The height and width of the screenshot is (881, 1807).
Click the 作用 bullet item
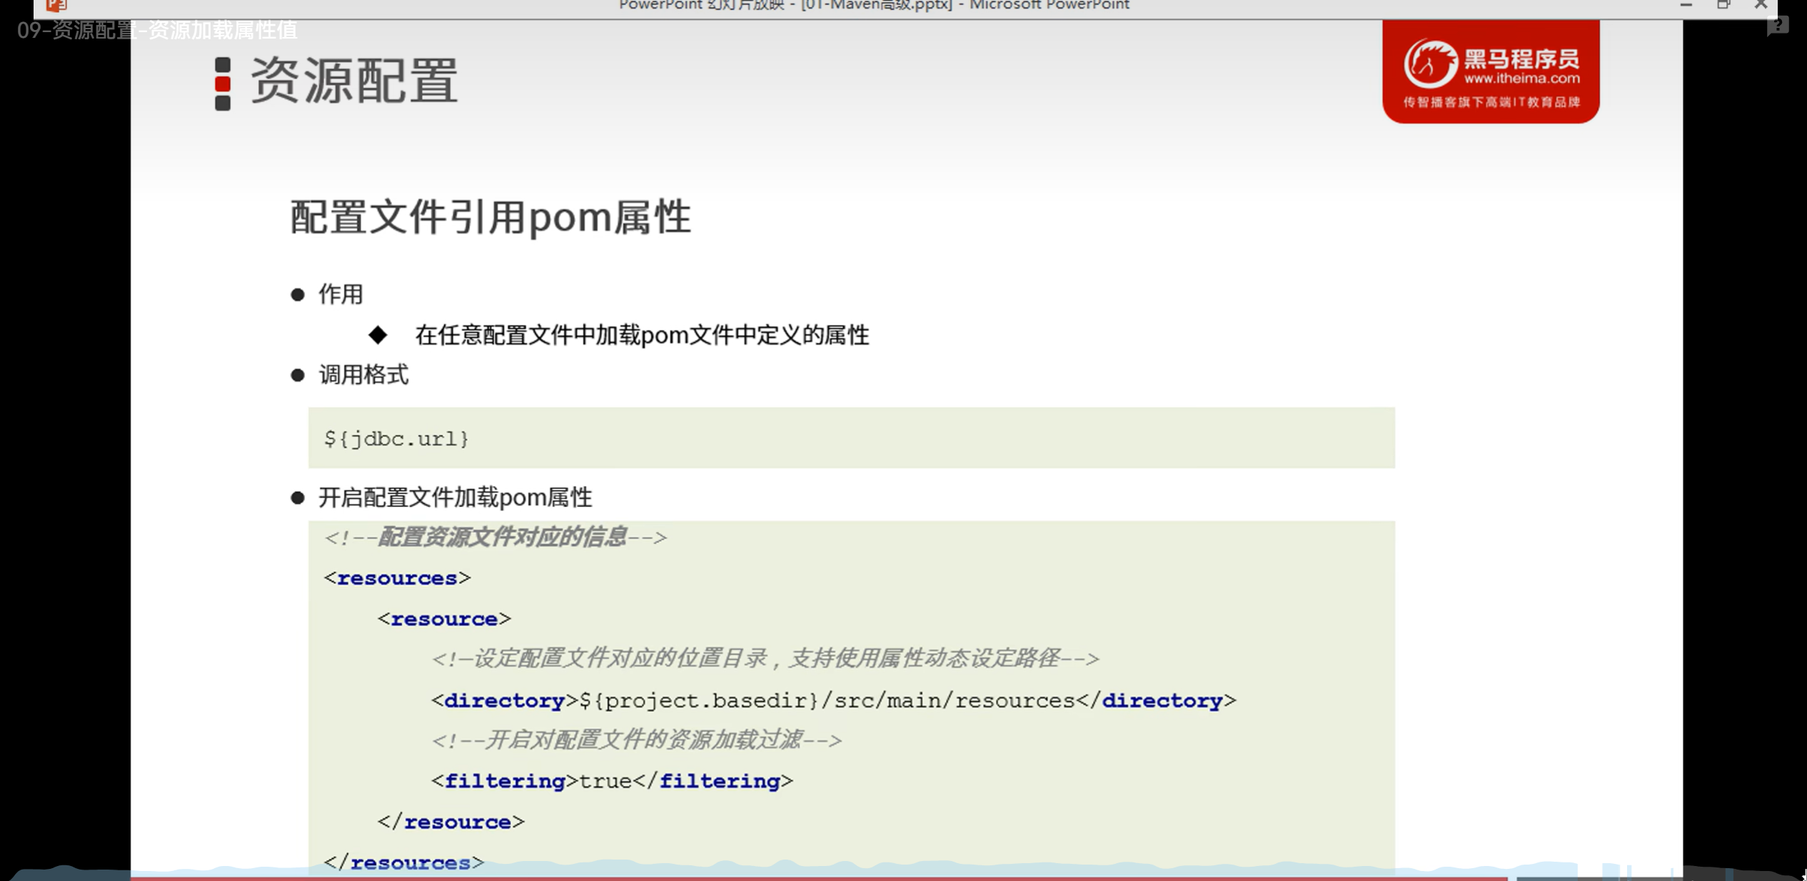pyautogui.click(x=341, y=294)
